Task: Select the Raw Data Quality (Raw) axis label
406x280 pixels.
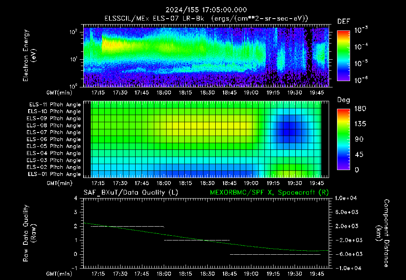Action: (x=29, y=233)
